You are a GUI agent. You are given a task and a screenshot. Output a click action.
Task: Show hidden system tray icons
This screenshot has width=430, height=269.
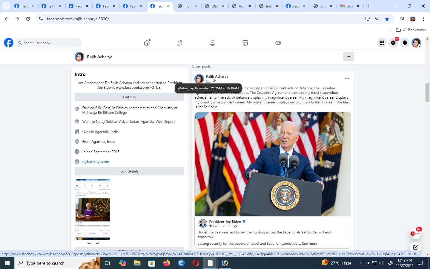click(360, 263)
